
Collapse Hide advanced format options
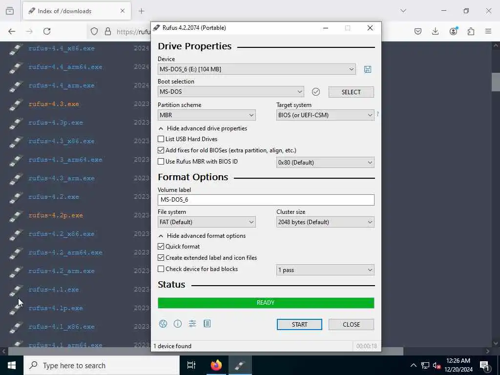click(202, 236)
